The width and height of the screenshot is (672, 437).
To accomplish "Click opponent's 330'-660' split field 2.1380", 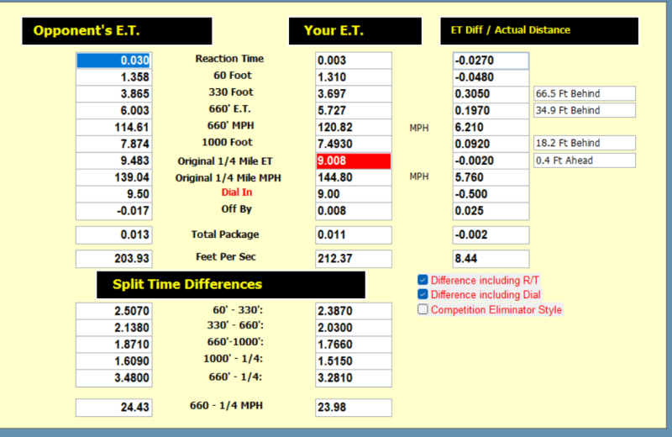I will [114, 328].
